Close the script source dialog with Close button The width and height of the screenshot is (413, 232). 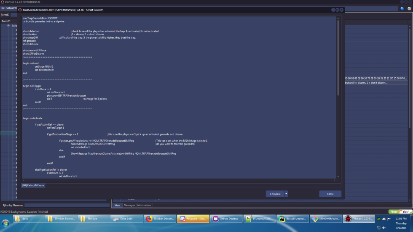tap(330, 194)
